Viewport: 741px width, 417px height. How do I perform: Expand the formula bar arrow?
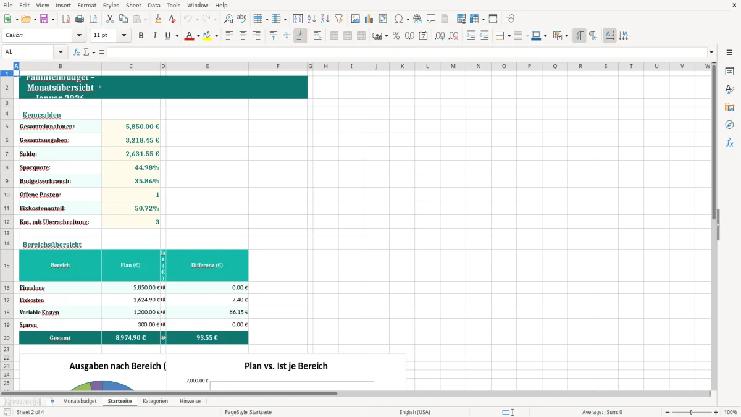(711, 52)
